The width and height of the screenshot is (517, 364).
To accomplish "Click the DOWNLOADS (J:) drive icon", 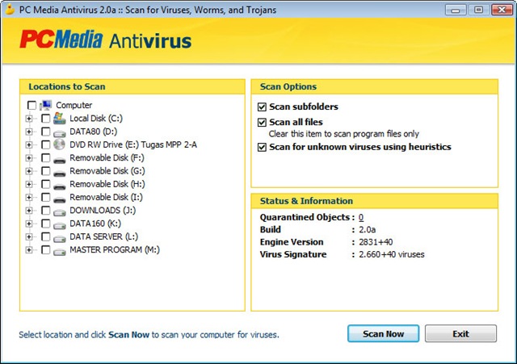I will click(x=59, y=211).
